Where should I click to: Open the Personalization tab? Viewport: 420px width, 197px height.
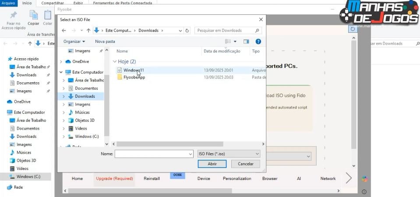pyautogui.click(x=237, y=179)
